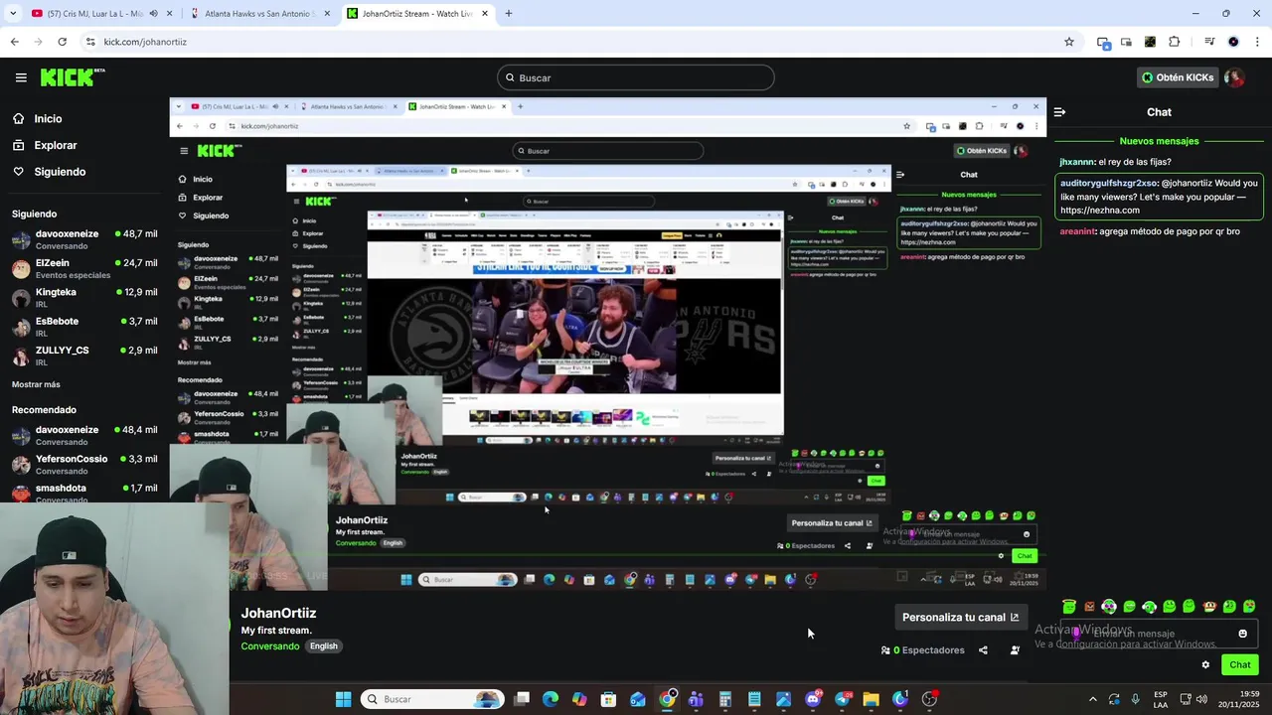The height and width of the screenshot is (715, 1272).
Task: Open the Kick profile avatar menu
Action: click(1234, 77)
